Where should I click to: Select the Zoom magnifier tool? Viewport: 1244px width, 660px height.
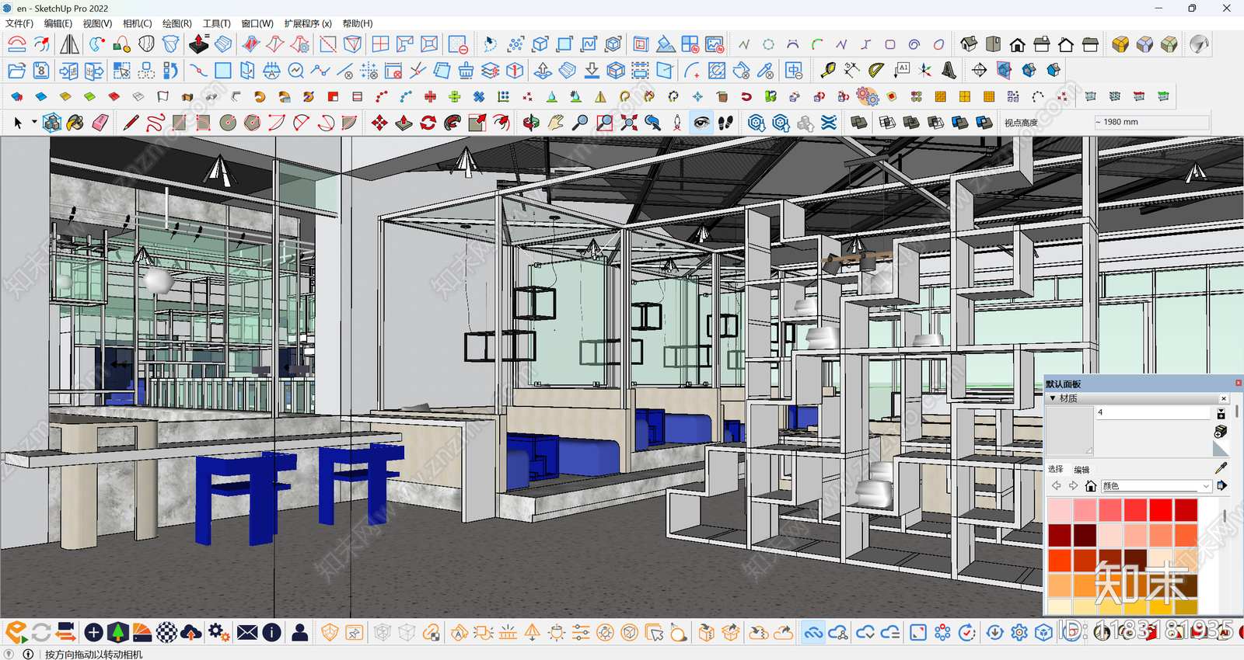coord(580,123)
